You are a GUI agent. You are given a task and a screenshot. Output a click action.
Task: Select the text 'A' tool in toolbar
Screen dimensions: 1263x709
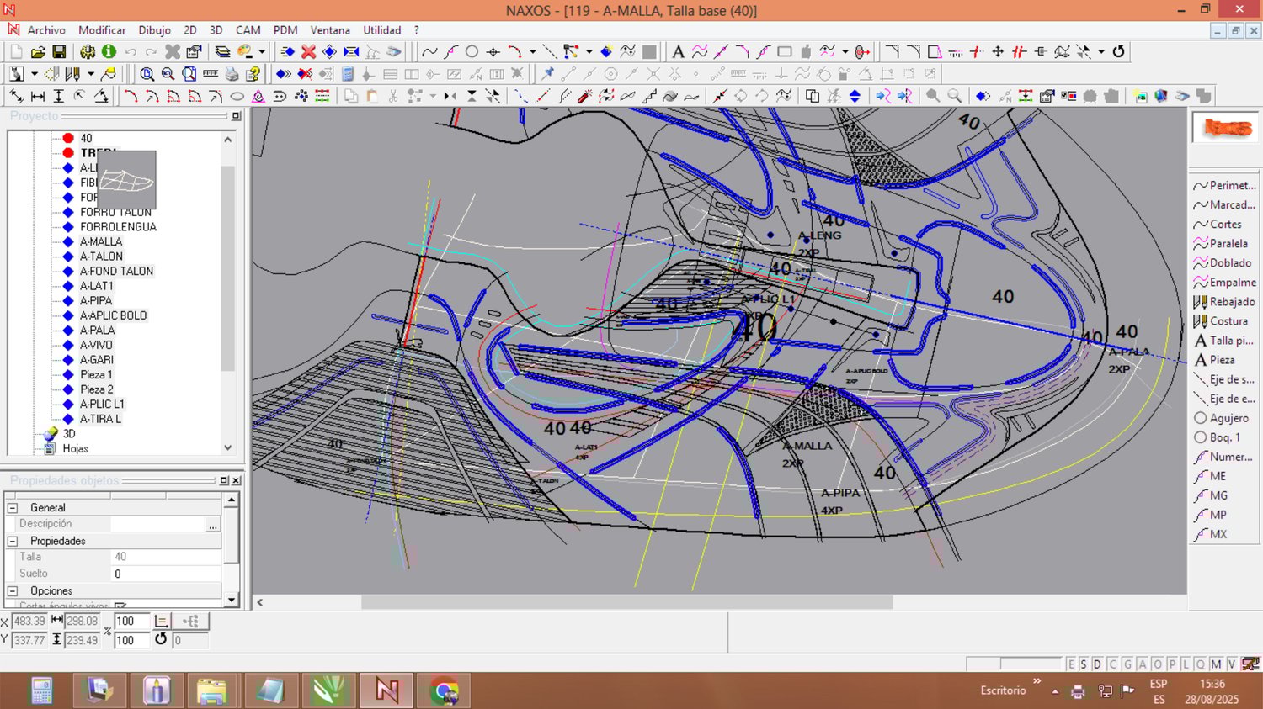678,52
